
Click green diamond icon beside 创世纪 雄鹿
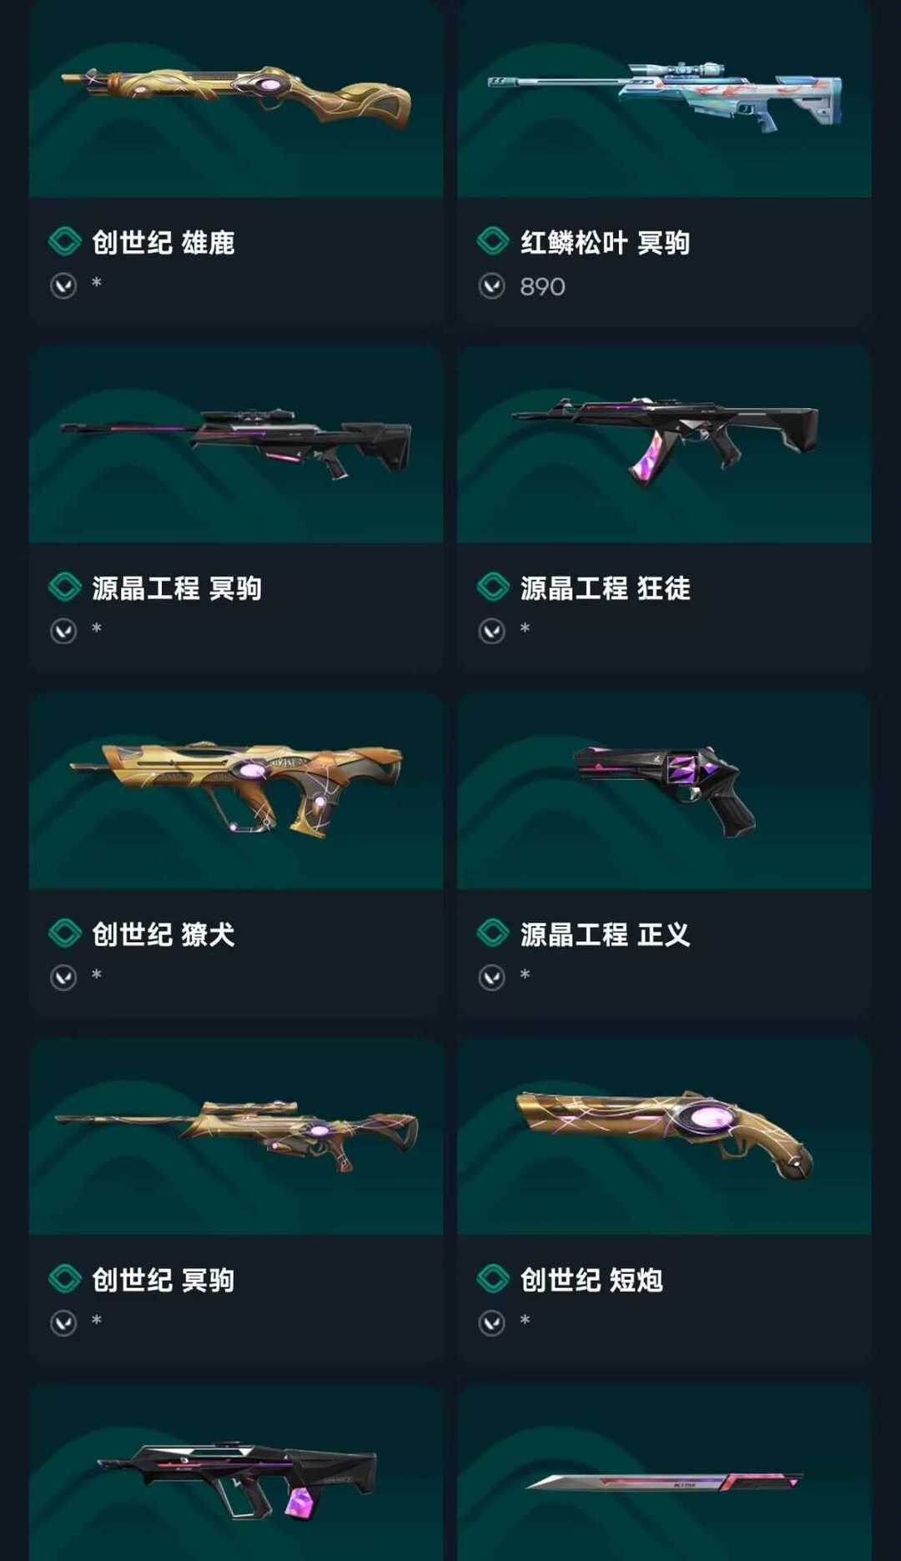click(x=65, y=242)
